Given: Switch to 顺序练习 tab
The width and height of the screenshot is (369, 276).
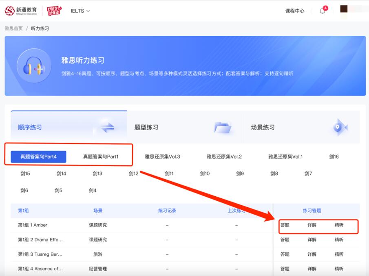Looking at the screenshot, I should click(x=69, y=127).
